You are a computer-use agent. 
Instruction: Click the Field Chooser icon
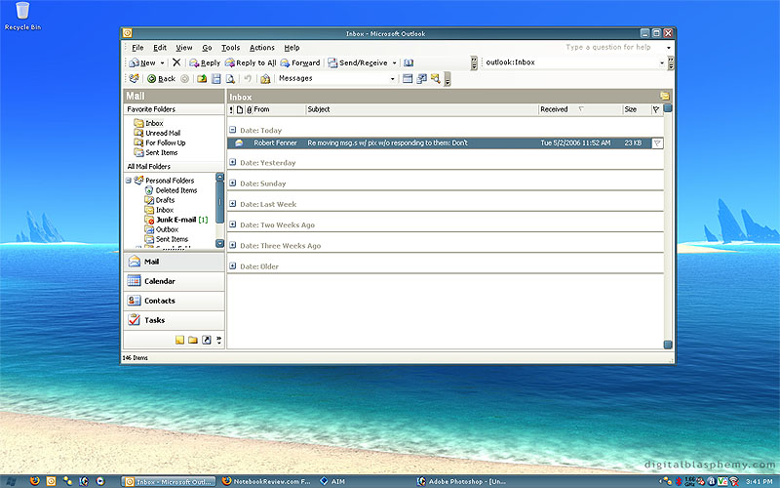[421, 79]
